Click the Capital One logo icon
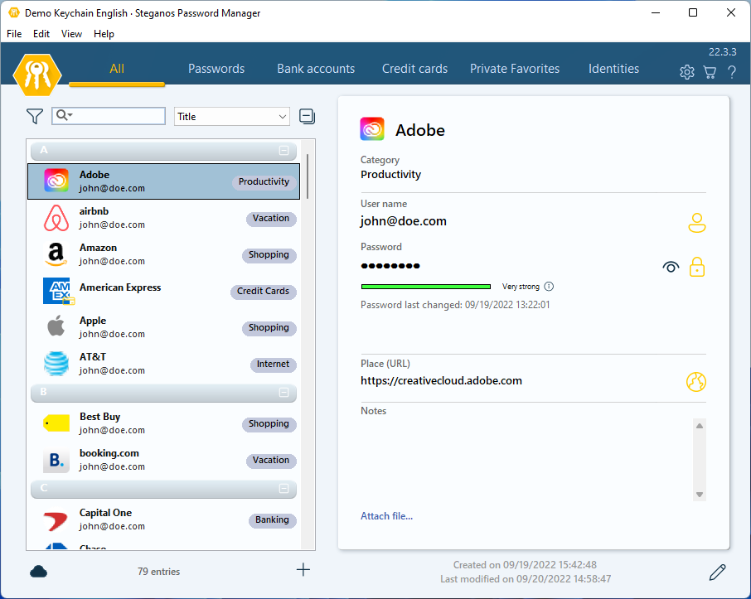This screenshot has height=599, width=751. click(56, 520)
